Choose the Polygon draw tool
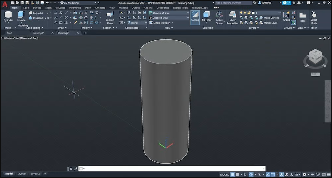332x178 pixels. point(56,23)
